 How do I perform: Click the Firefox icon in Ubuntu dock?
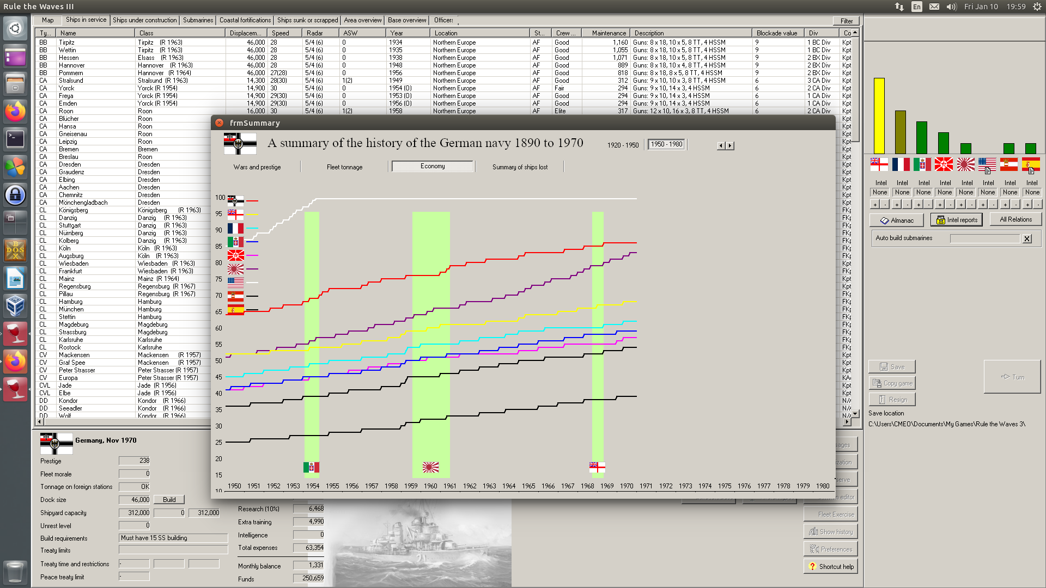click(15, 112)
